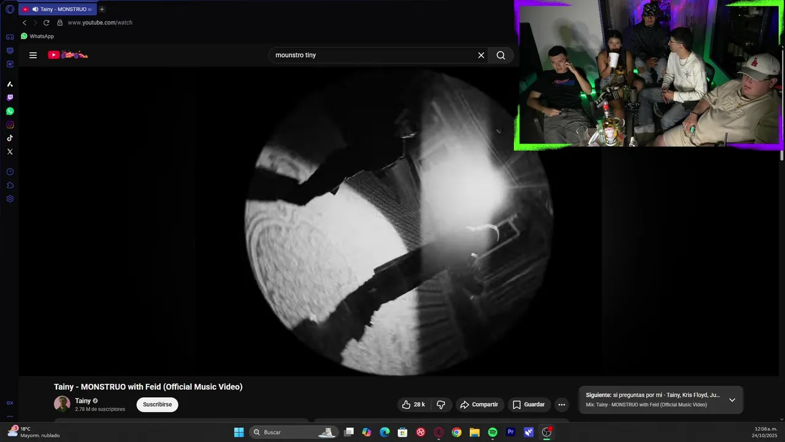Click the GX label at the sidebar bottom
This screenshot has width=785, height=442.
10,403
